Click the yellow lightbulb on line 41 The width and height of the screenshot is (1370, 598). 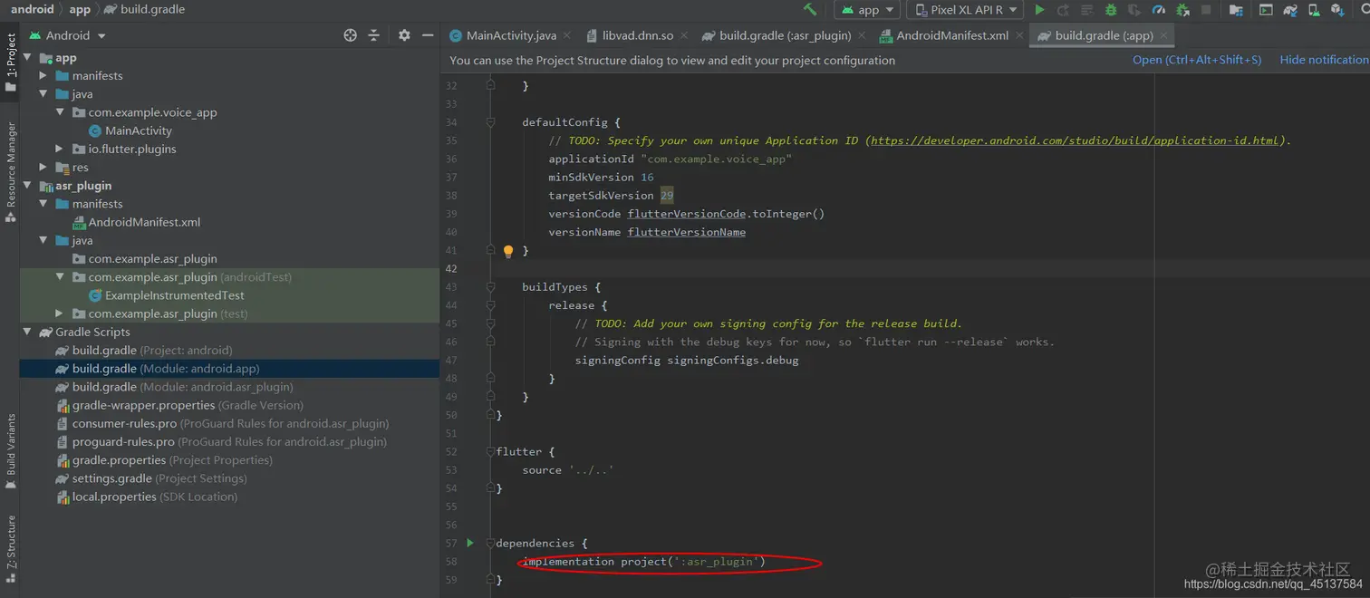(x=508, y=251)
